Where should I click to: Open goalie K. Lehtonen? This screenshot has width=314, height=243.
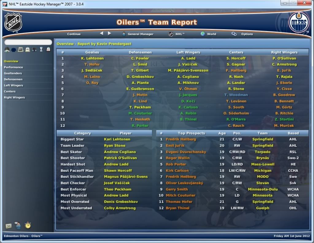92,58
